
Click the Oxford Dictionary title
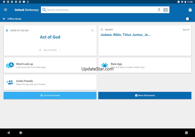click(26, 10)
